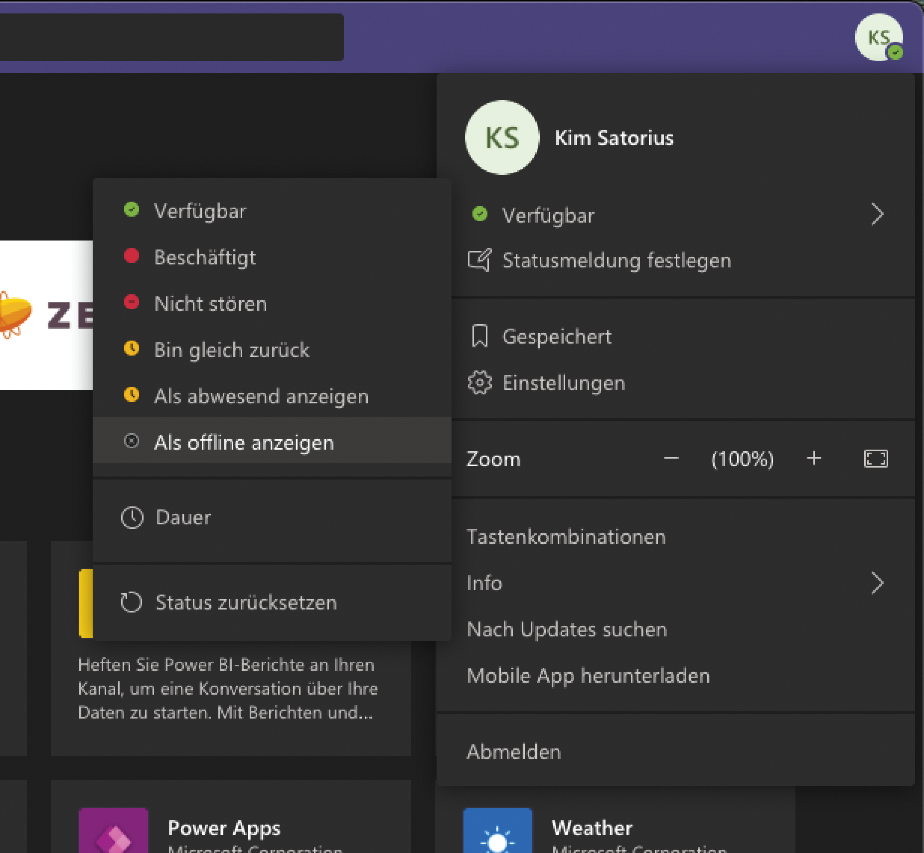The image size is (924, 853).
Task: Click the bookmark icon beside Gespeichert
Action: [x=479, y=336]
